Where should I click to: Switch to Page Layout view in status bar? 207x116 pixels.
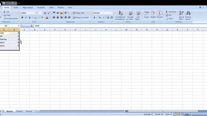179,114
